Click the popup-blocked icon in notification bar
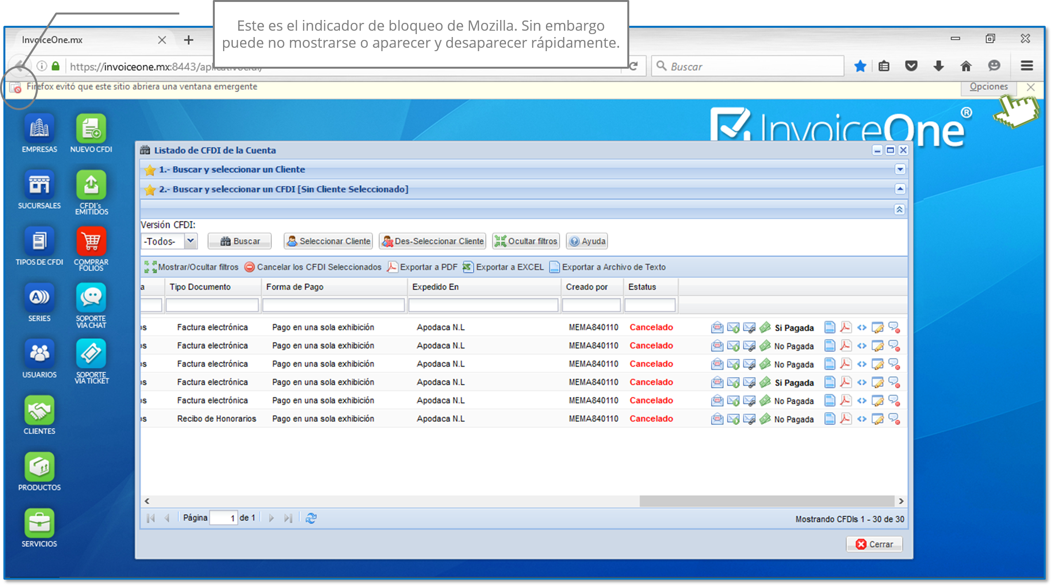 [x=16, y=87]
